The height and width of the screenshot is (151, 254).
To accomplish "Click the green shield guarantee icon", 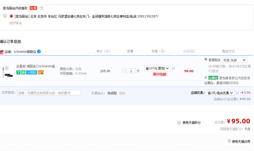I will coord(23,72).
